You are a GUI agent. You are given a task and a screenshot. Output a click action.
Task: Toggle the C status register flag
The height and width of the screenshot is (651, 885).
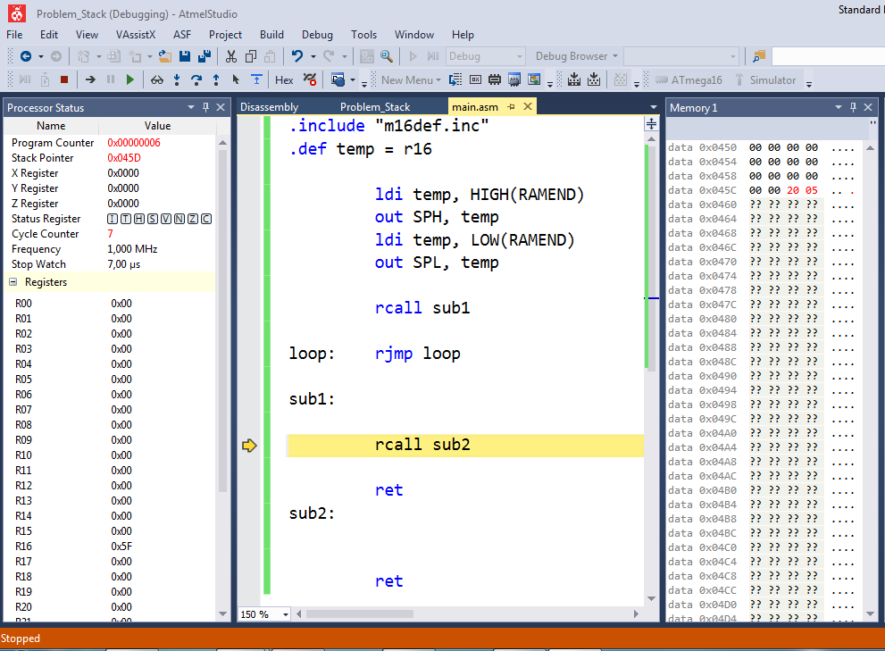(206, 219)
